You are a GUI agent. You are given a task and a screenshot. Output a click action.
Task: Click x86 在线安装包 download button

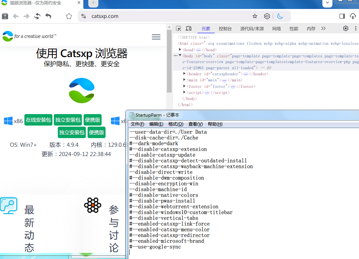point(38,120)
